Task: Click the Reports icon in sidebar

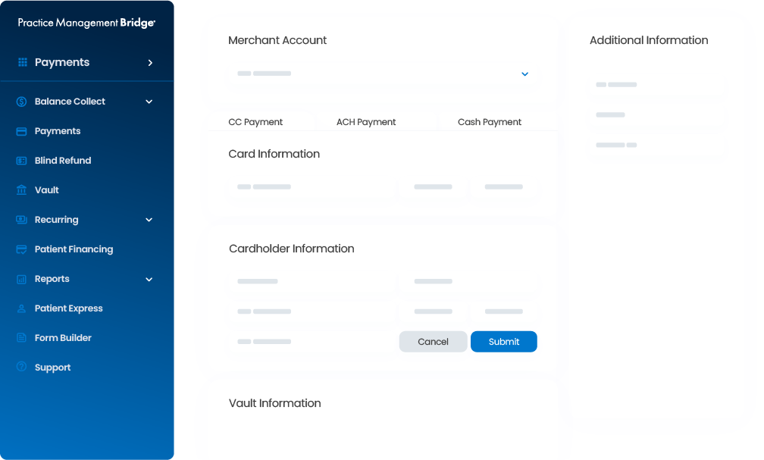Action: 21,278
